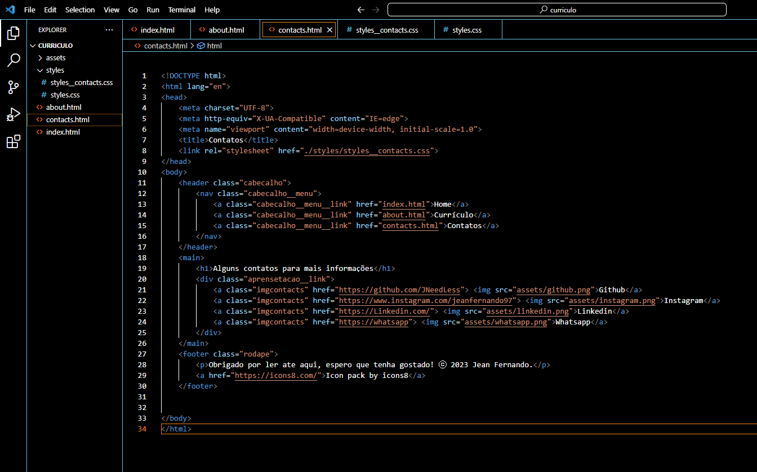Click the closing </html> tag on line 34
This screenshot has width=757, height=472.
pos(176,429)
